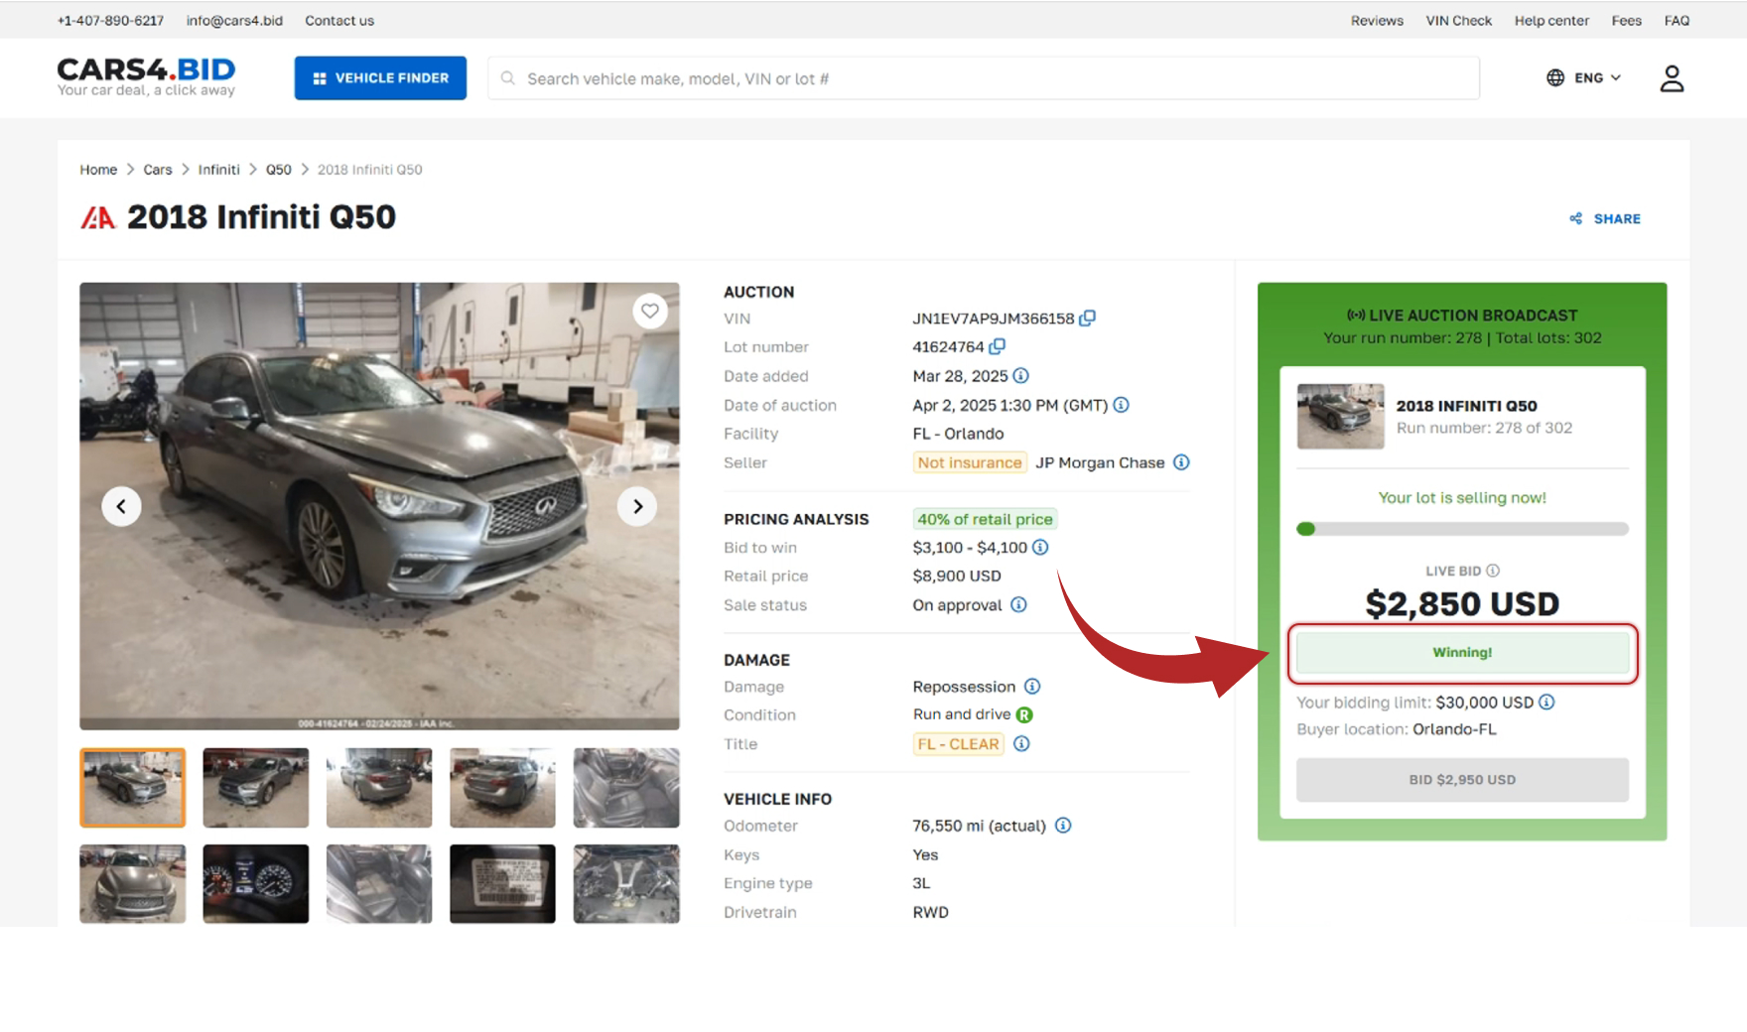
Task: Open info icon beside On approval status
Action: [x=1018, y=604]
